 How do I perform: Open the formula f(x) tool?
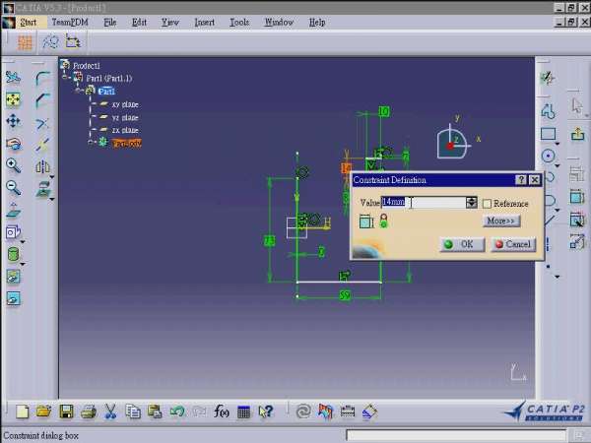[x=222, y=411]
